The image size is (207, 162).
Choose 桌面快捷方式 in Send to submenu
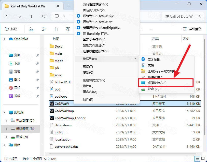click(166, 83)
